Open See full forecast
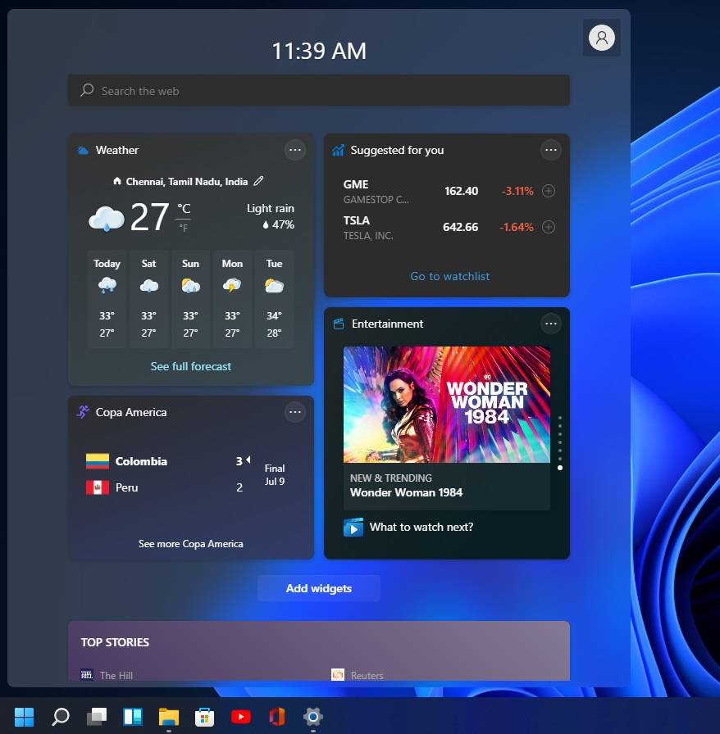 [x=190, y=366]
